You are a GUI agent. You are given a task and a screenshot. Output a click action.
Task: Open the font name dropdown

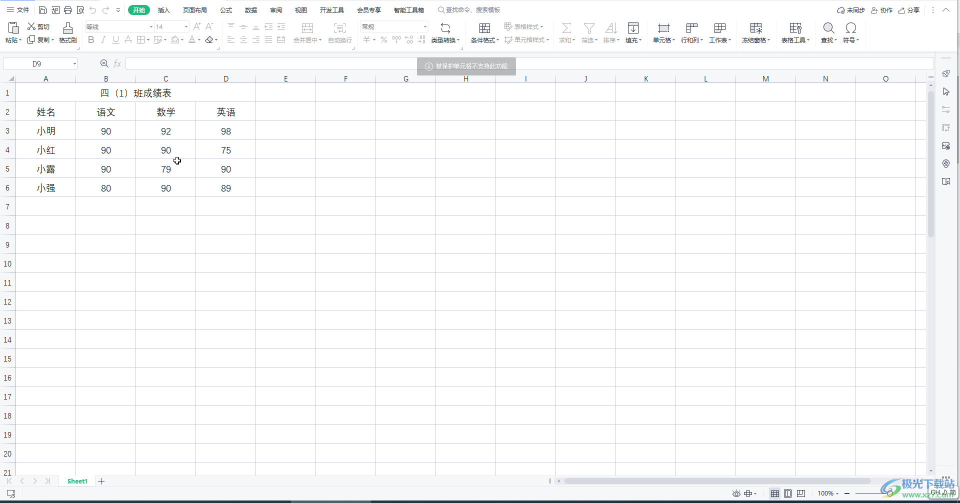point(151,26)
